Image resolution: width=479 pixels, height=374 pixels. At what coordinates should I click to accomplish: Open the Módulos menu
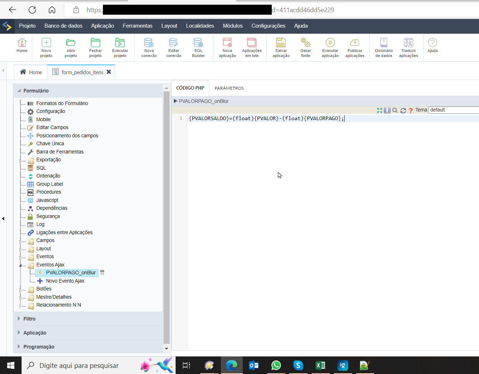[233, 26]
